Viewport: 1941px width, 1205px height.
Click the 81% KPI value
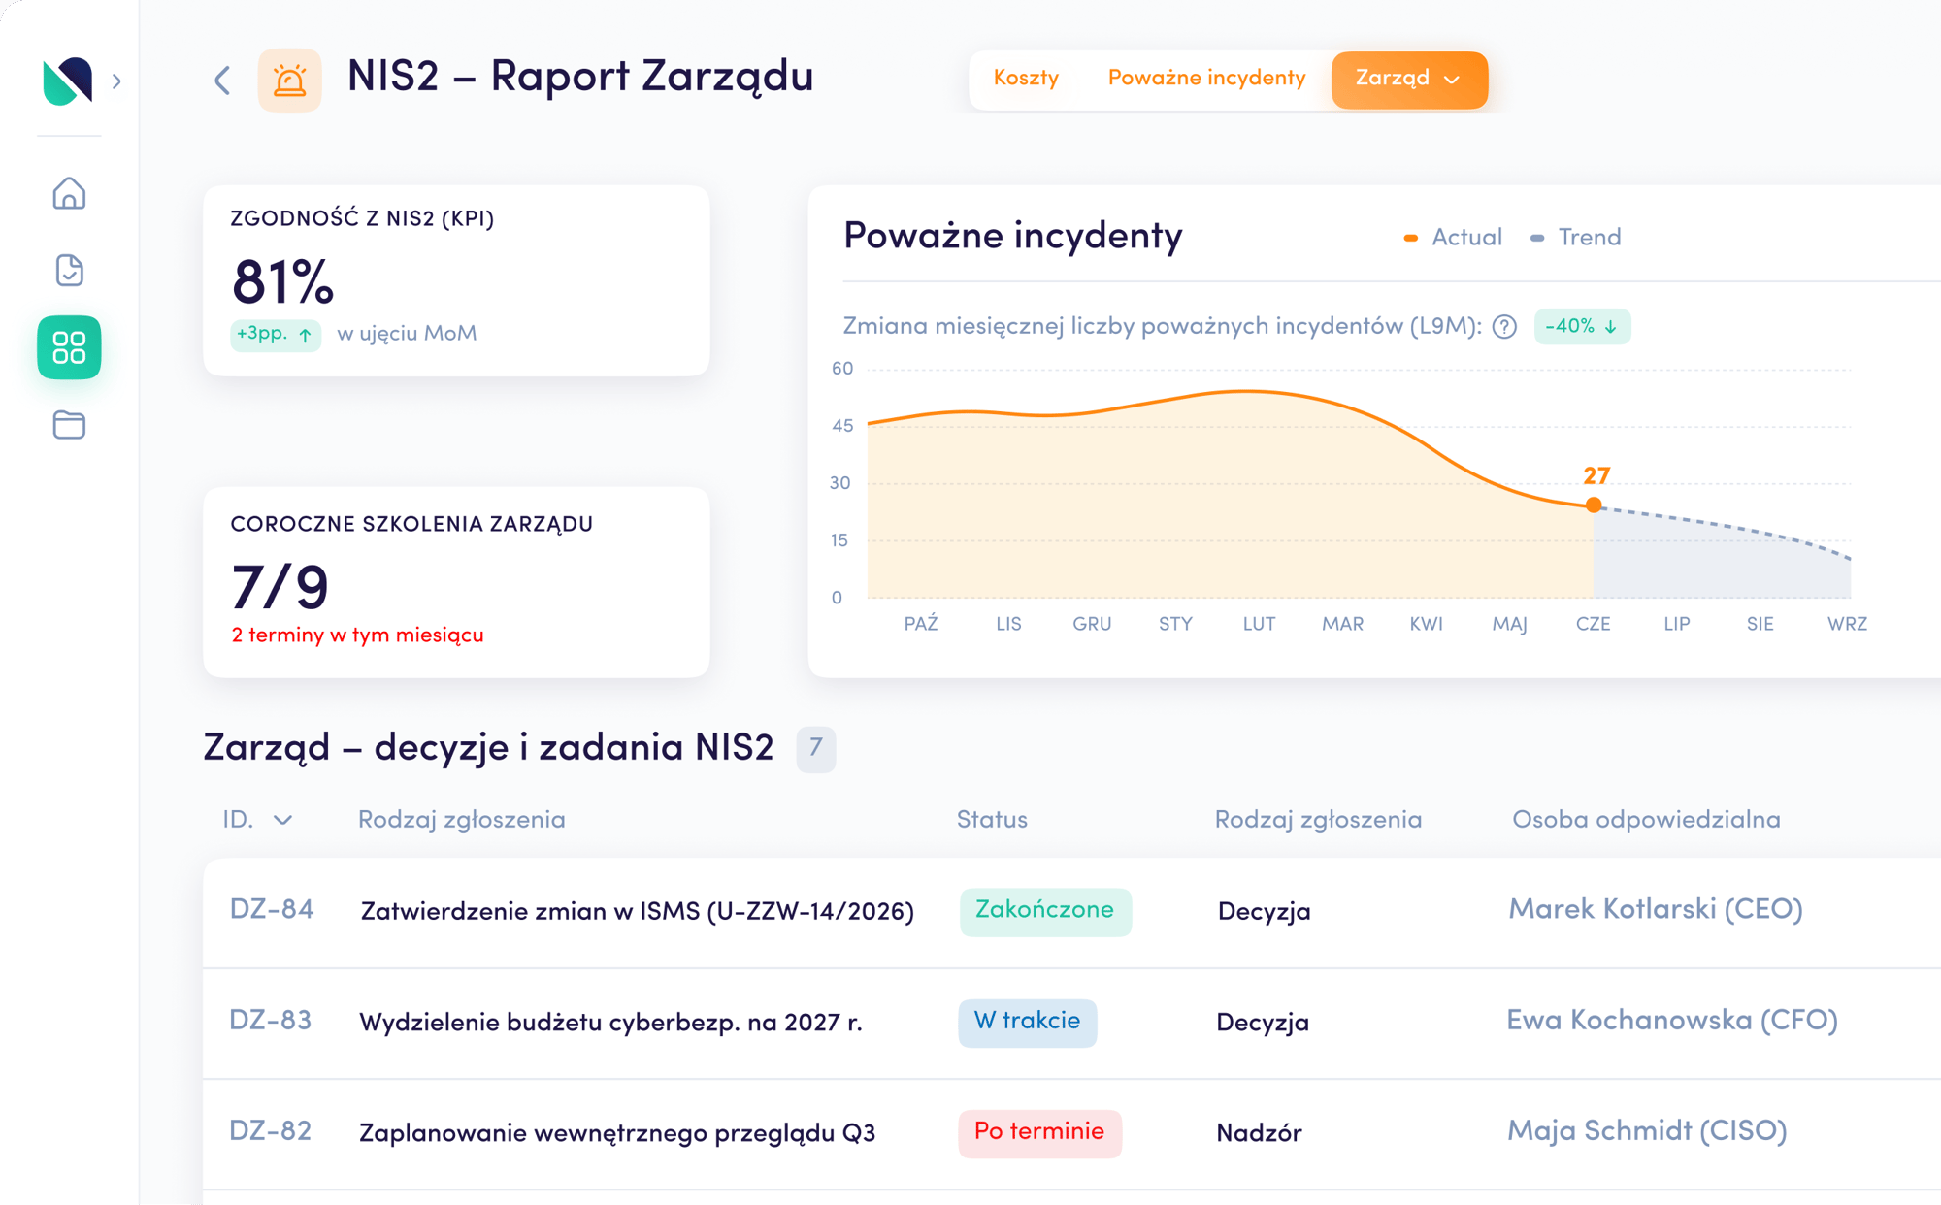pos(282,282)
